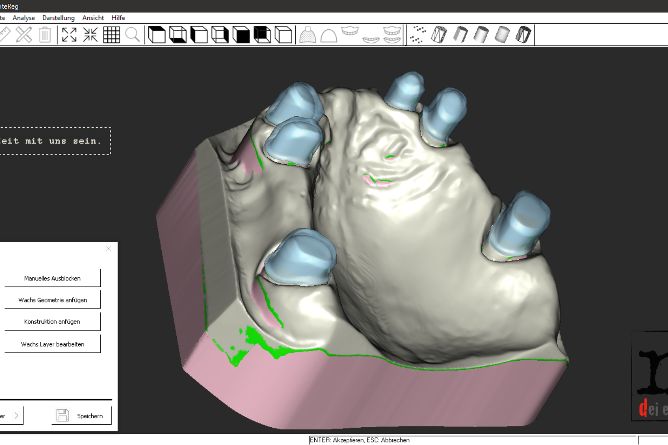Click the status text 'ENTER: Akzeptieren, ESC: Abbrechen'
This screenshot has height=445, width=668.
(360, 440)
